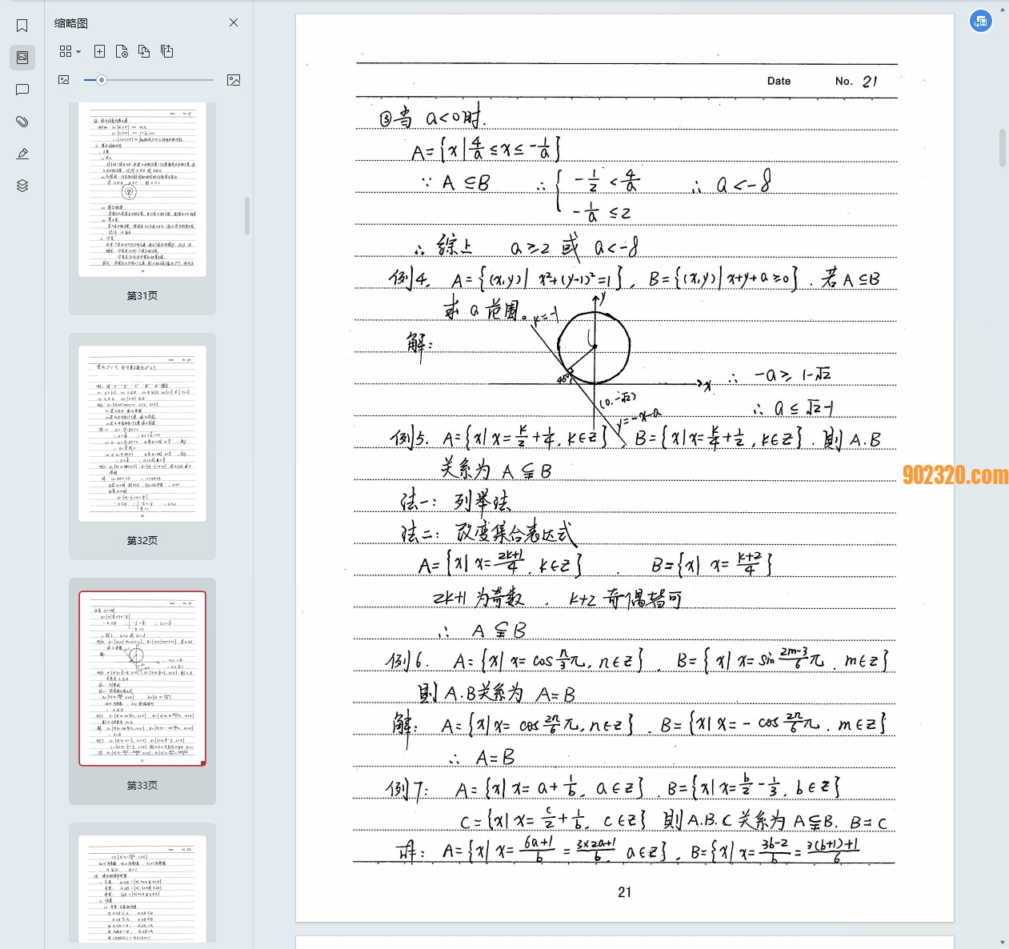Viewport: 1009px width, 949px height.
Task: Enlarge thumbnails with large image icon
Action: (x=234, y=80)
